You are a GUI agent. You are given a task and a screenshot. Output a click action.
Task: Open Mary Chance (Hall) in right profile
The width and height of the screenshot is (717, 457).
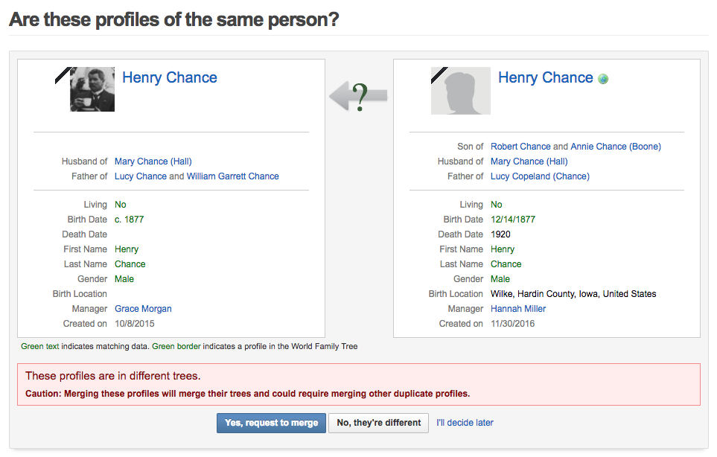click(529, 162)
